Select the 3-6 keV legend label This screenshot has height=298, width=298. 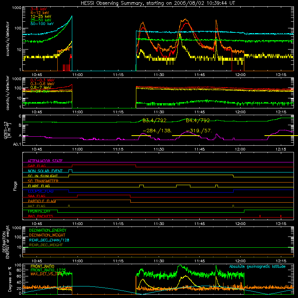[x=39, y=9]
